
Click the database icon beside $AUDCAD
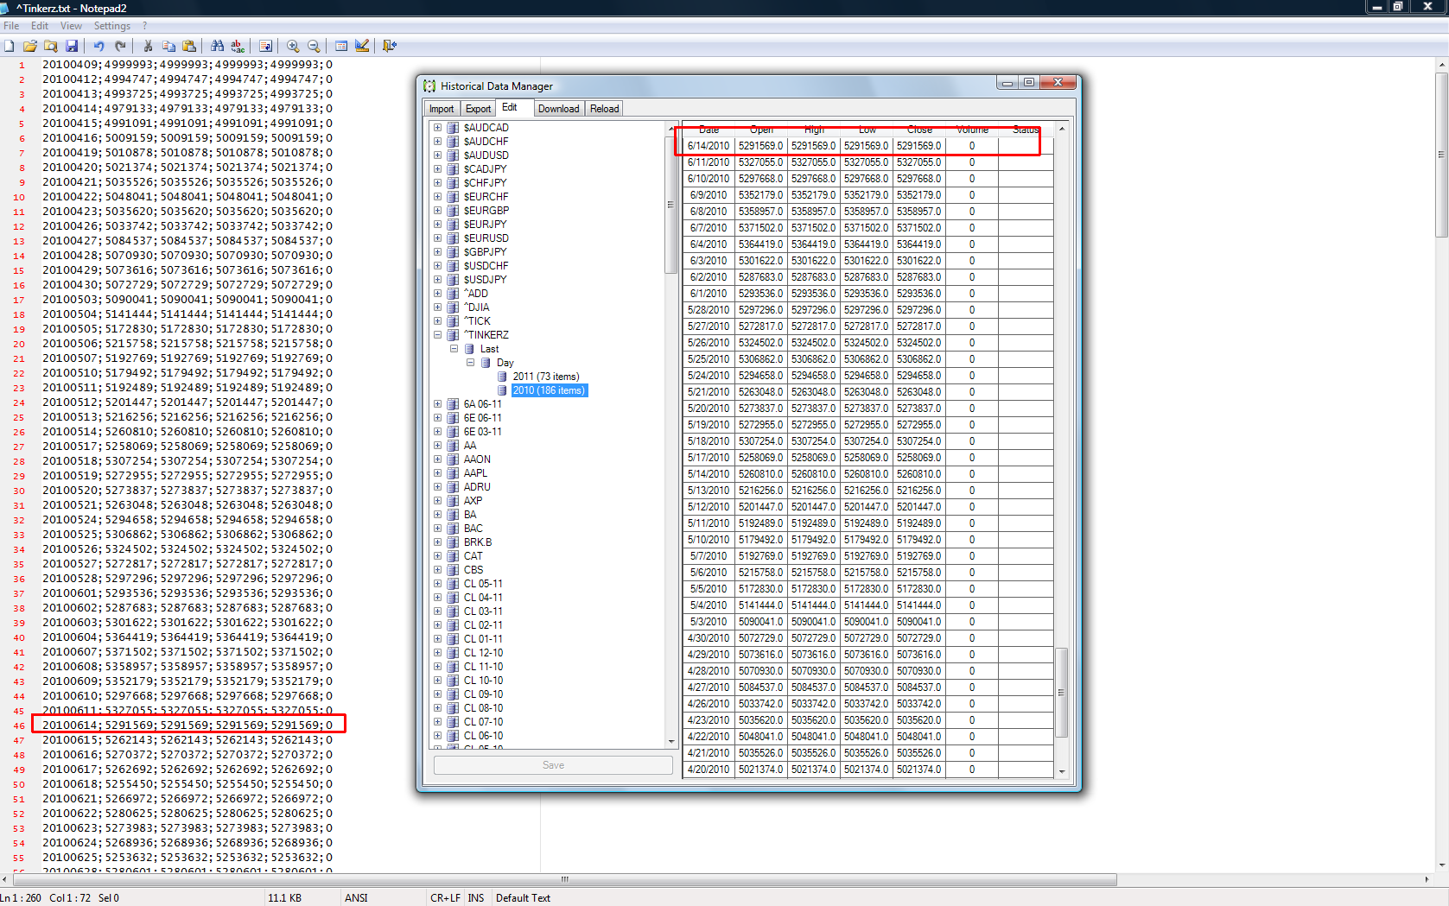point(453,128)
